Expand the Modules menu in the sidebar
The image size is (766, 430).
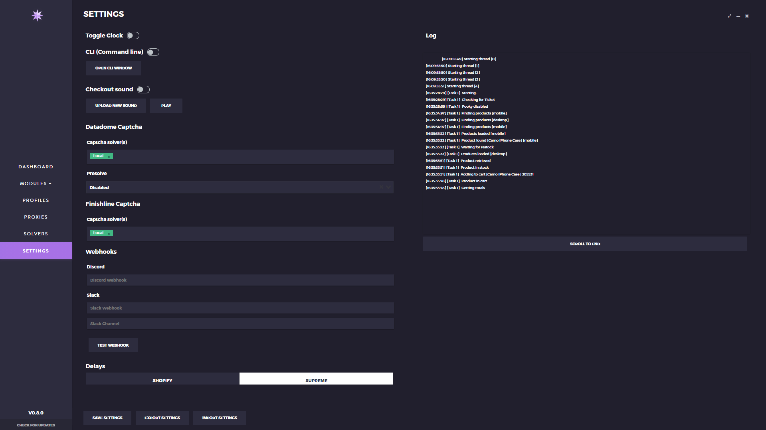36,183
